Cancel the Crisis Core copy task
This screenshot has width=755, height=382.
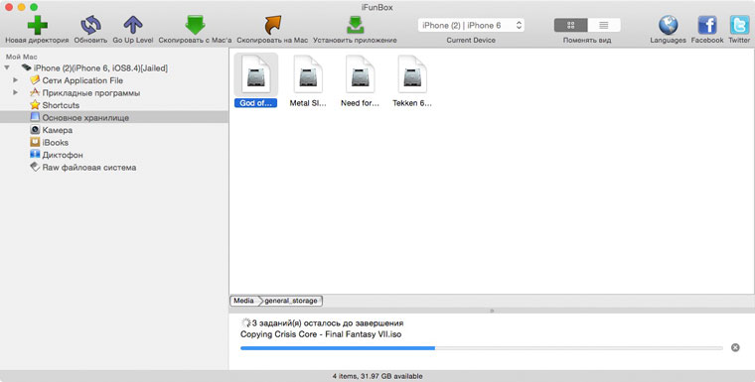tap(735, 347)
